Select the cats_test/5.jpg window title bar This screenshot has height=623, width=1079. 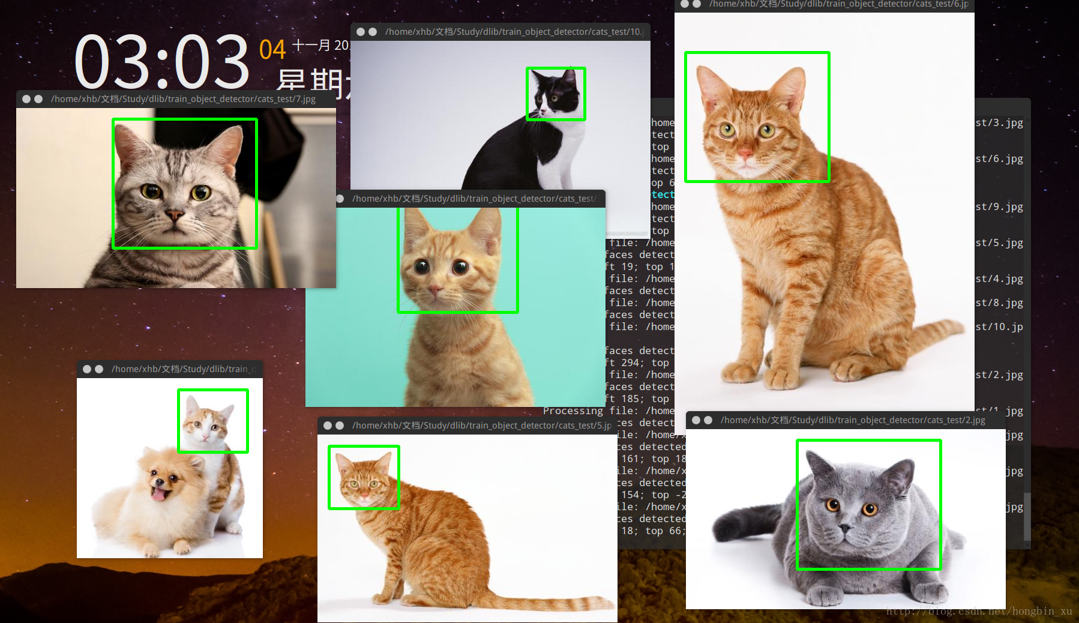coord(467,426)
